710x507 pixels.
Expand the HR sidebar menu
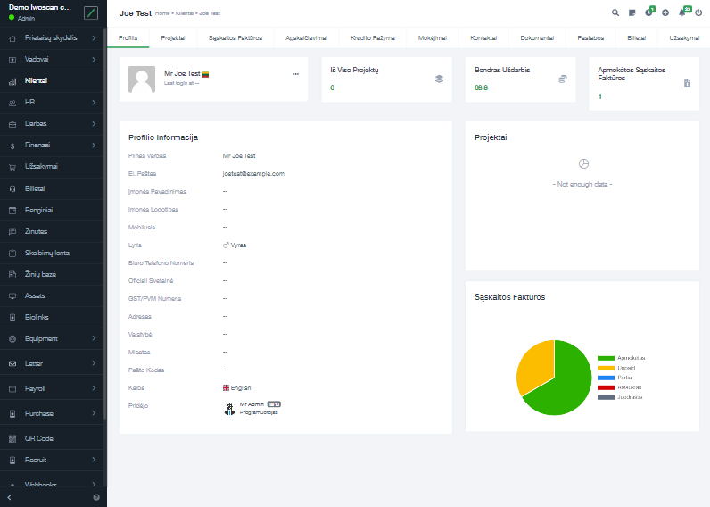(x=54, y=103)
